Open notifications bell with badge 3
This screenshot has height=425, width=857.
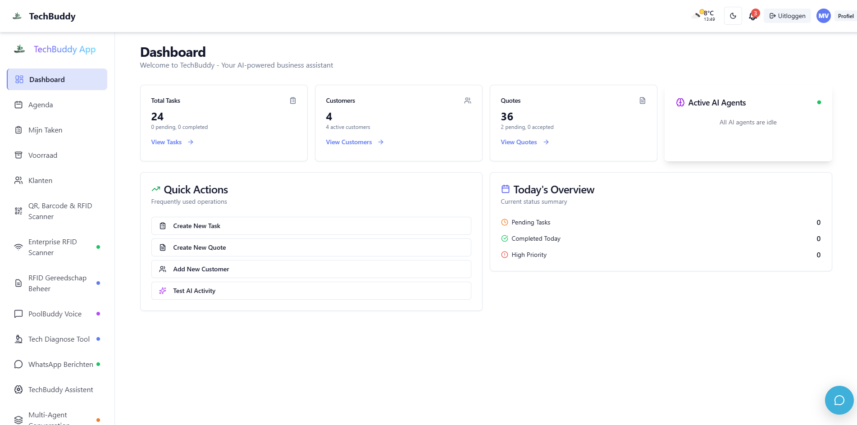tap(753, 16)
